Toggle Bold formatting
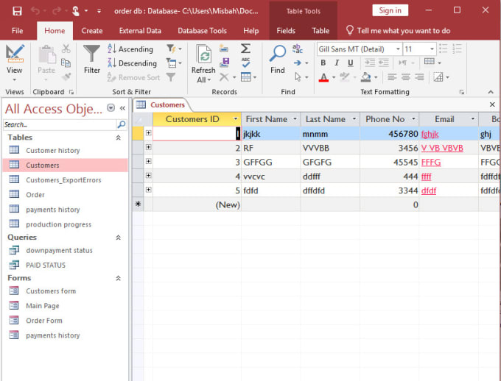The image size is (501, 381). click(323, 63)
